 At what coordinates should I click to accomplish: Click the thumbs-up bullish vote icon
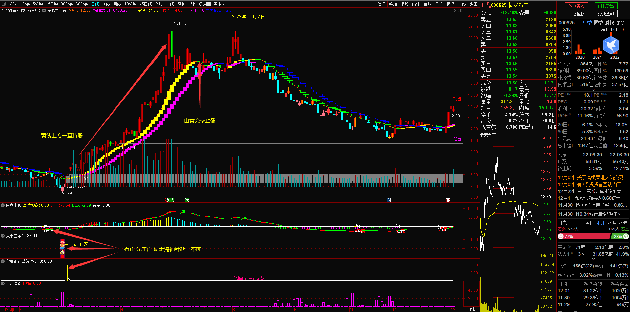click(x=561, y=236)
